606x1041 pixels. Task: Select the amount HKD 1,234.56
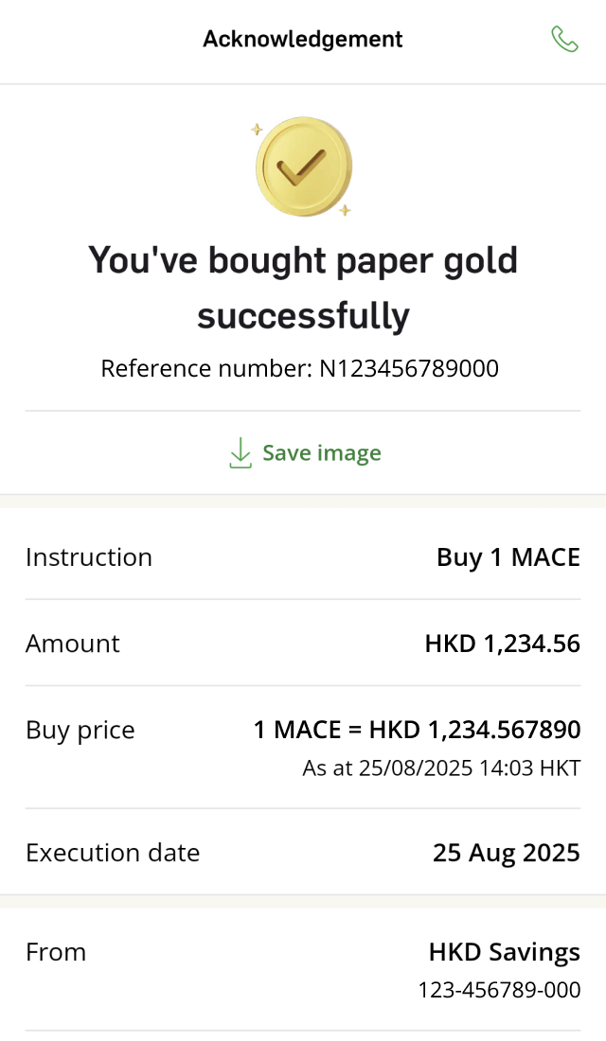502,644
